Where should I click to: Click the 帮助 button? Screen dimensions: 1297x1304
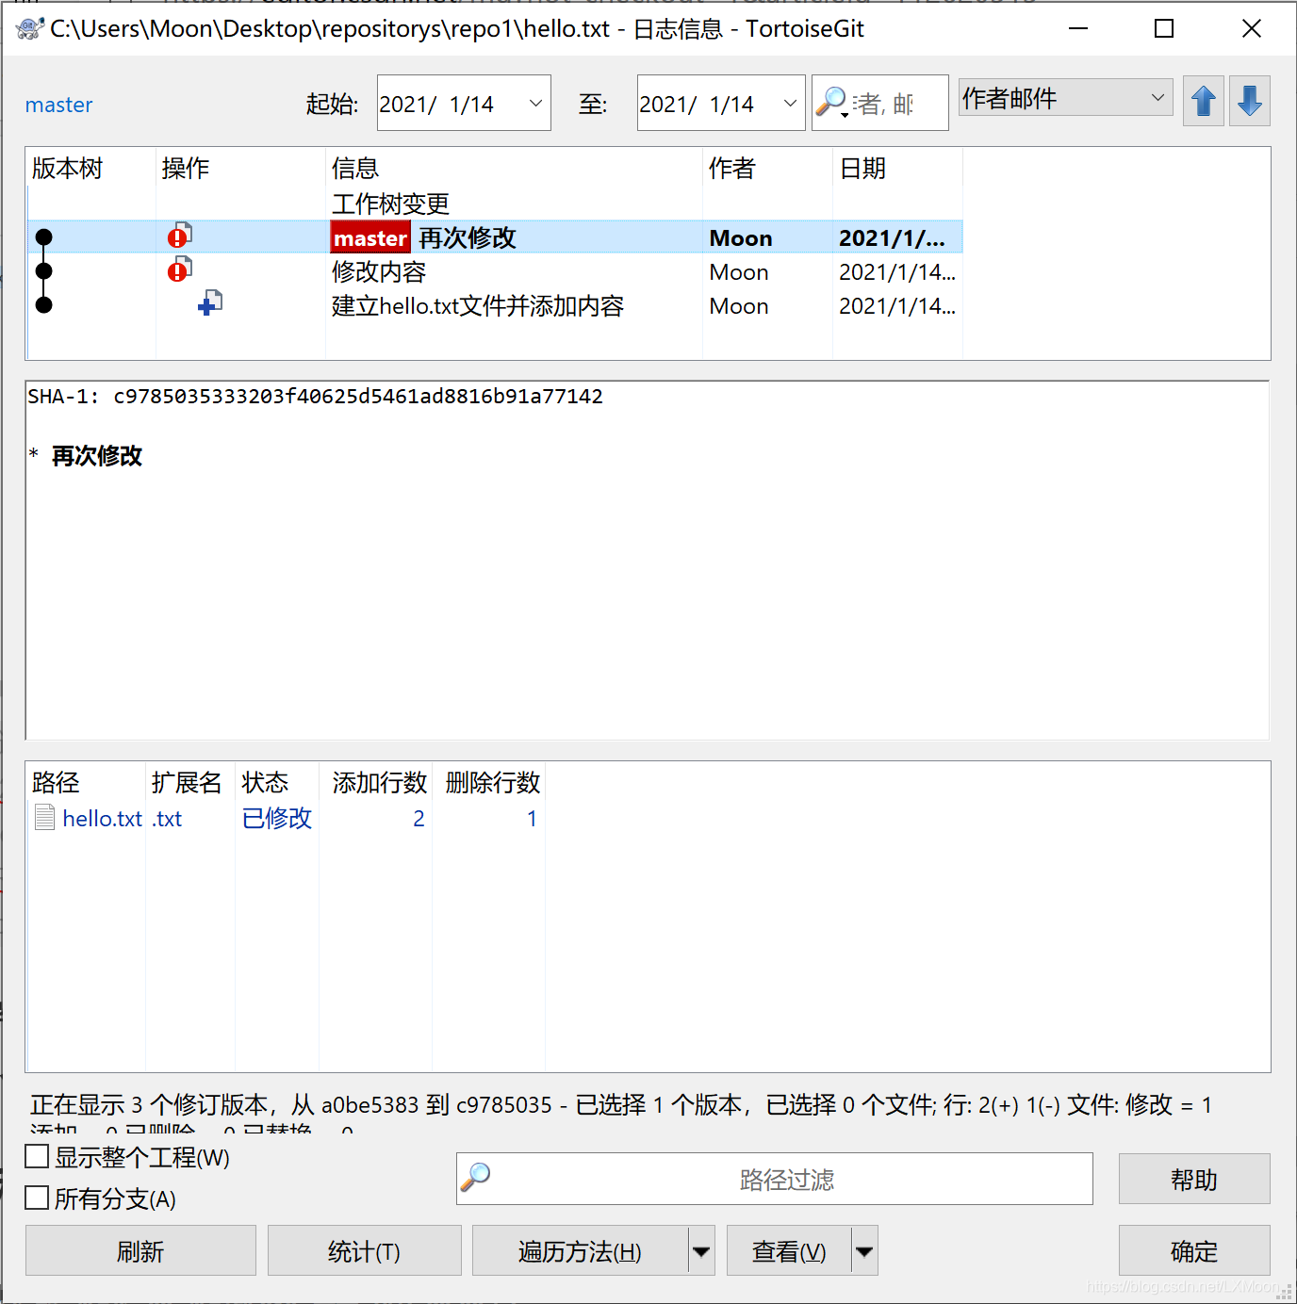1194,1179
